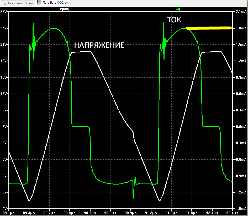Viewport: 248px width, 216px height.
Task: Click the 1.5mA right axis label
Action: pyautogui.click(x=241, y=44)
